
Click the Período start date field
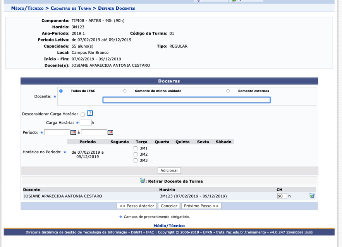57,132
